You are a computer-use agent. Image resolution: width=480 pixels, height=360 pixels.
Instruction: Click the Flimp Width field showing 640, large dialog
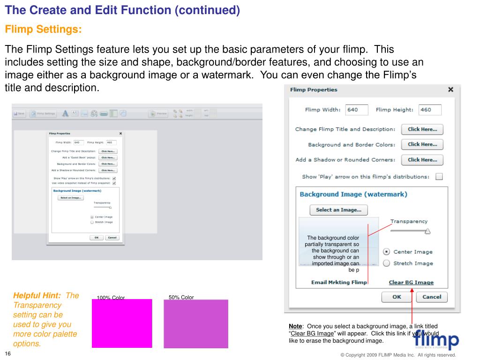357,110
